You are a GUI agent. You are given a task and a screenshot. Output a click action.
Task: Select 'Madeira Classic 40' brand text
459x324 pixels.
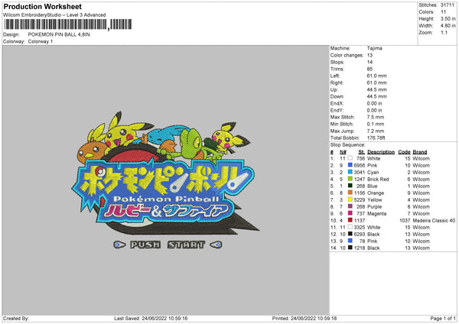pos(434,221)
